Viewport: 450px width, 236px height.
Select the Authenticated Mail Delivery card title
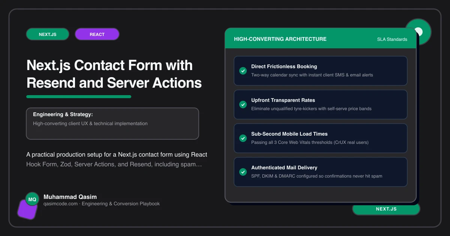284,167
